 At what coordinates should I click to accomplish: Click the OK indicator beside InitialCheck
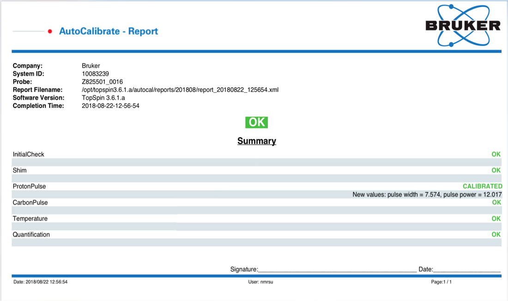click(x=496, y=154)
